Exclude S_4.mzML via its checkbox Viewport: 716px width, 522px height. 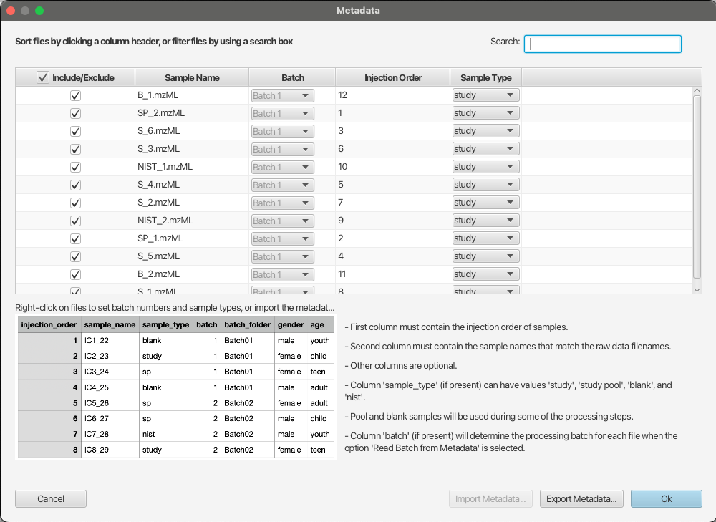tap(75, 185)
